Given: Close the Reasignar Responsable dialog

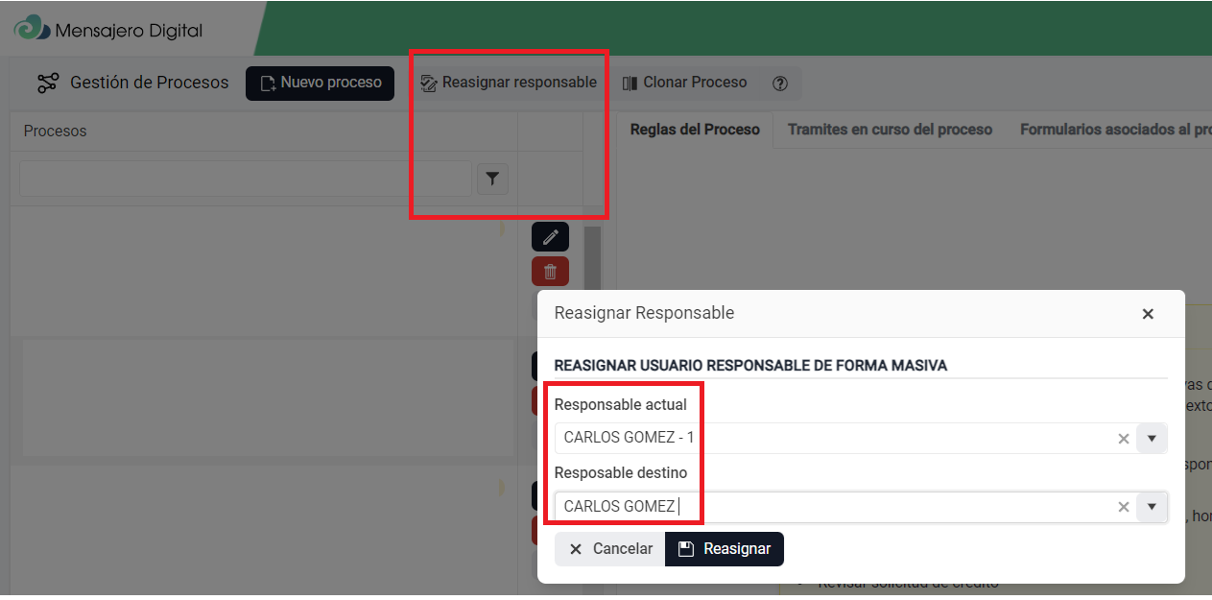Looking at the screenshot, I should pos(1148,314).
